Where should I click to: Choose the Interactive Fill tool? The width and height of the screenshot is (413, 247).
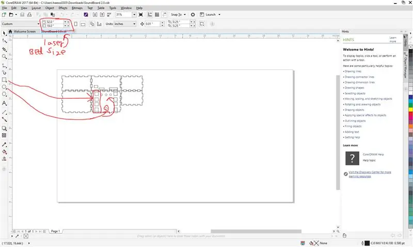pyautogui.click(x=4, y=152)
